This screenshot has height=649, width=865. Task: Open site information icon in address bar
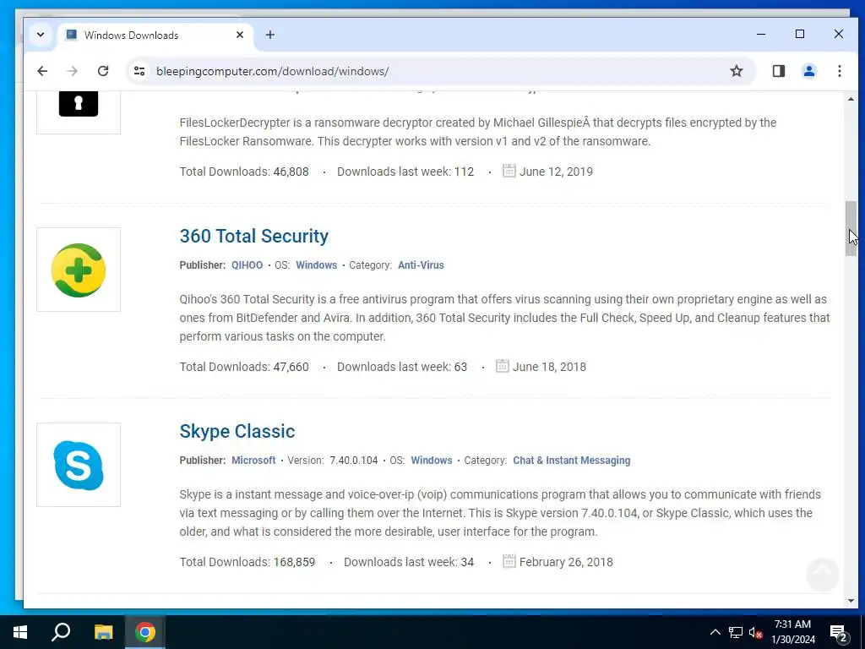139,71
